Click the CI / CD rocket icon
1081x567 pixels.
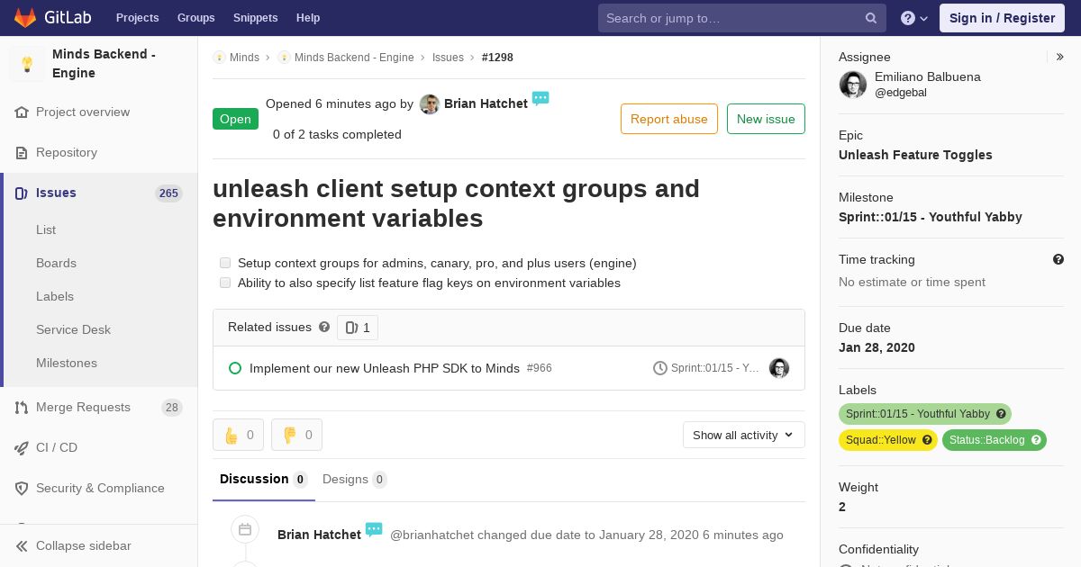click(x=22, y=448)
